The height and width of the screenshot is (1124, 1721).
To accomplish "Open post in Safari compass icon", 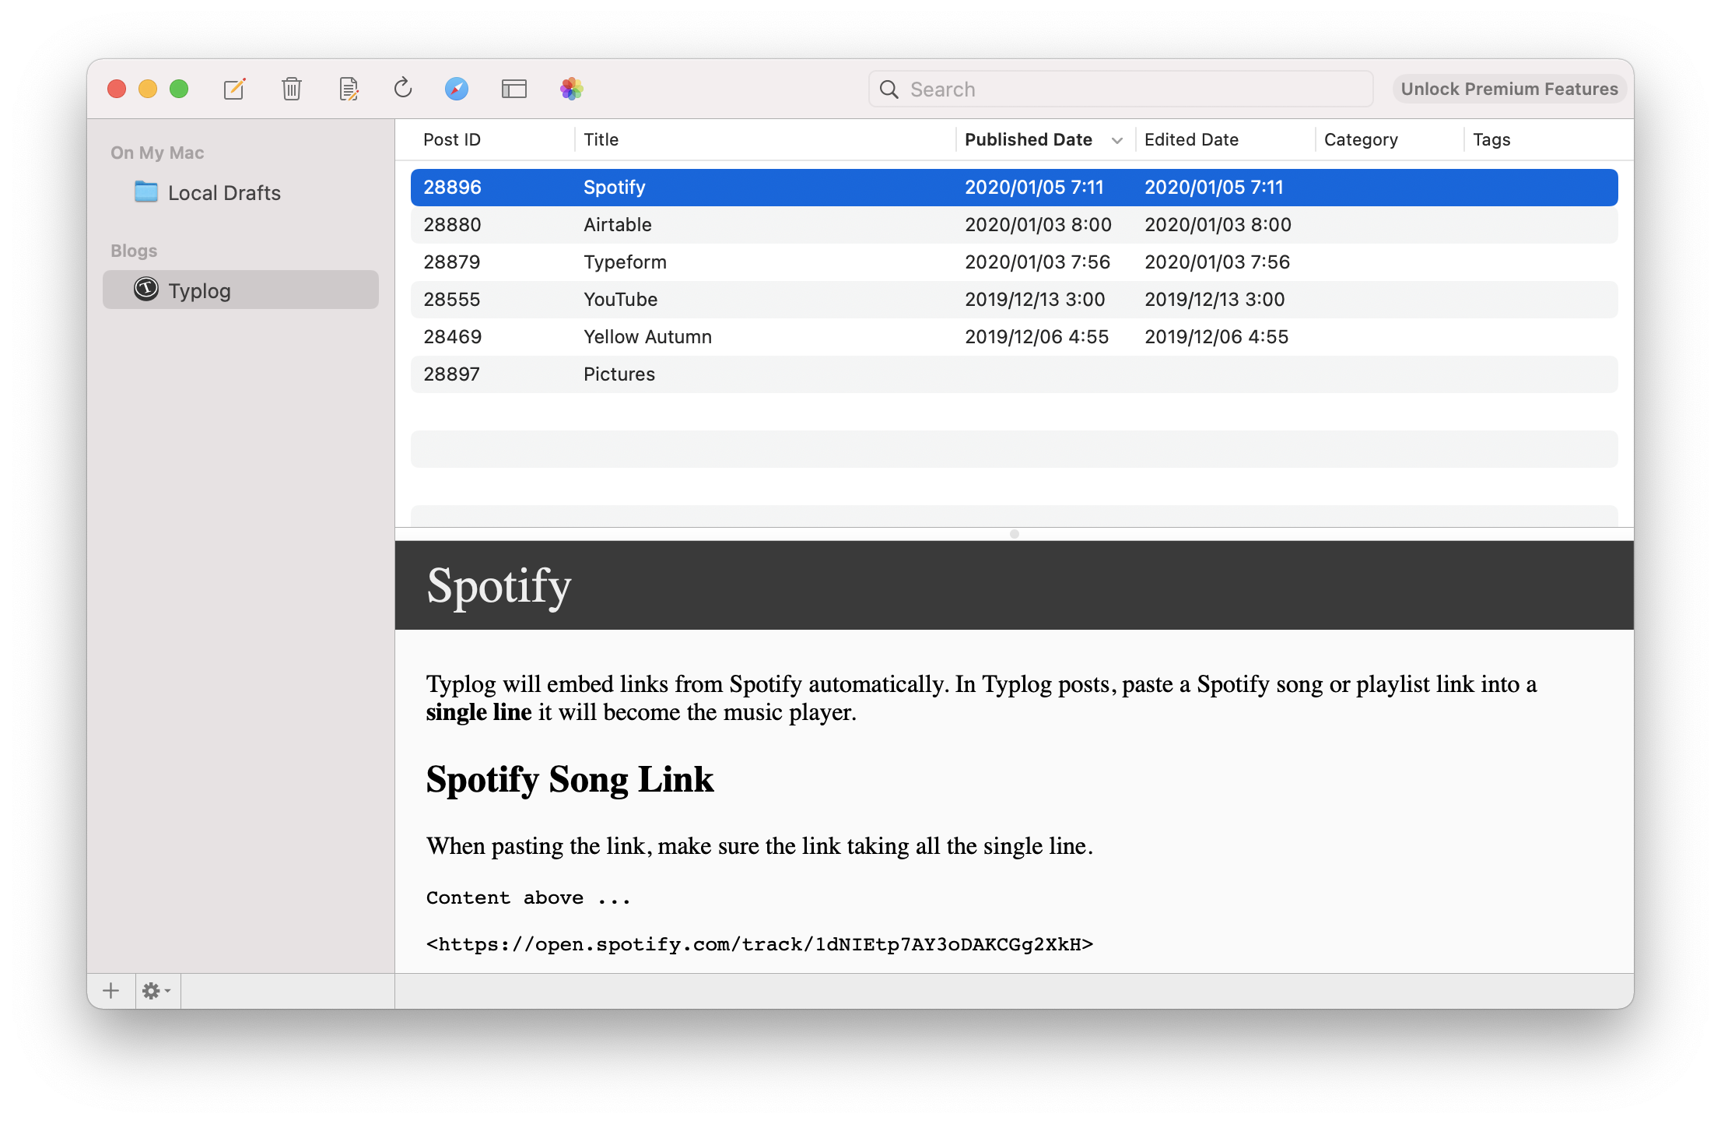I will point(457,89).
